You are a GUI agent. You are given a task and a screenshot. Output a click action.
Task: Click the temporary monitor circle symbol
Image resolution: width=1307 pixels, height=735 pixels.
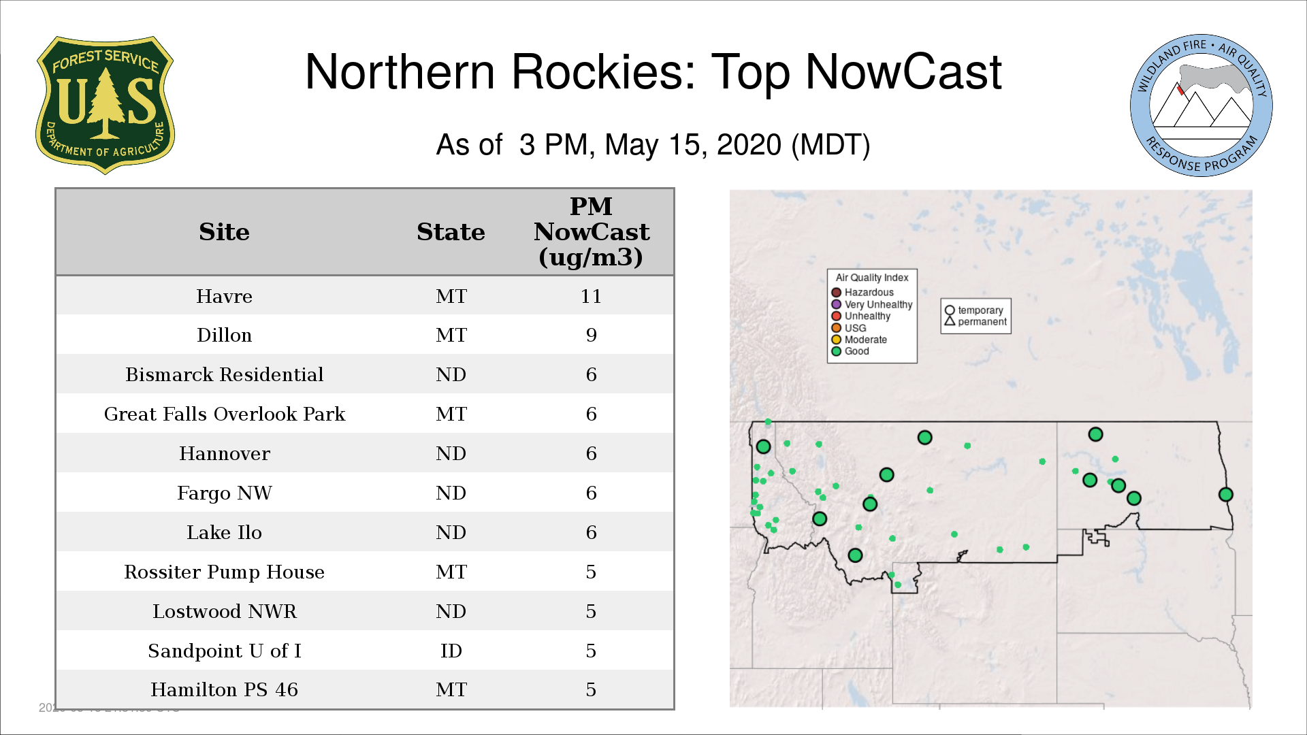950,310
